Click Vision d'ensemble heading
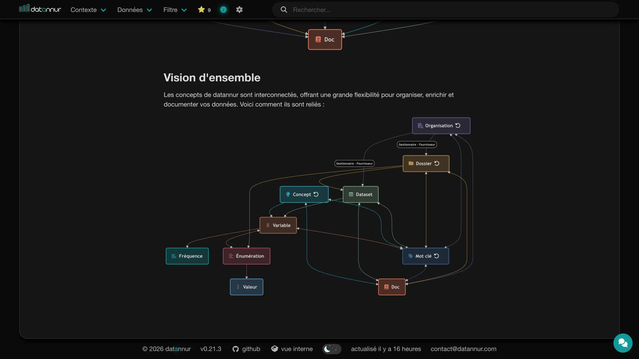 pos(212,78)
